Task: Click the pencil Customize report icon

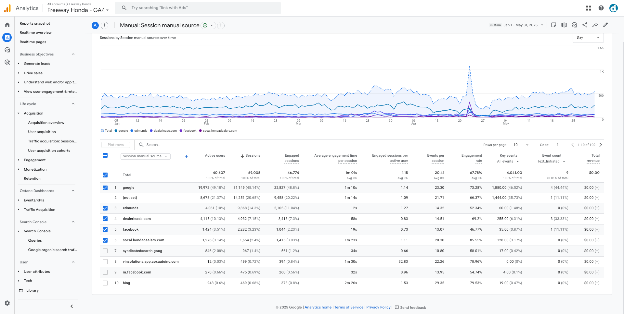Action: (605, 25)
